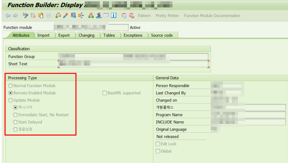
Task: Go back with the left arrow icon
Action: [8, 15]
